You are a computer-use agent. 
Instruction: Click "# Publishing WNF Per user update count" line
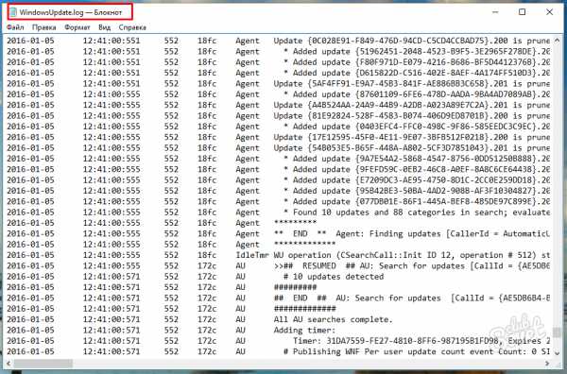pos(278,351)
